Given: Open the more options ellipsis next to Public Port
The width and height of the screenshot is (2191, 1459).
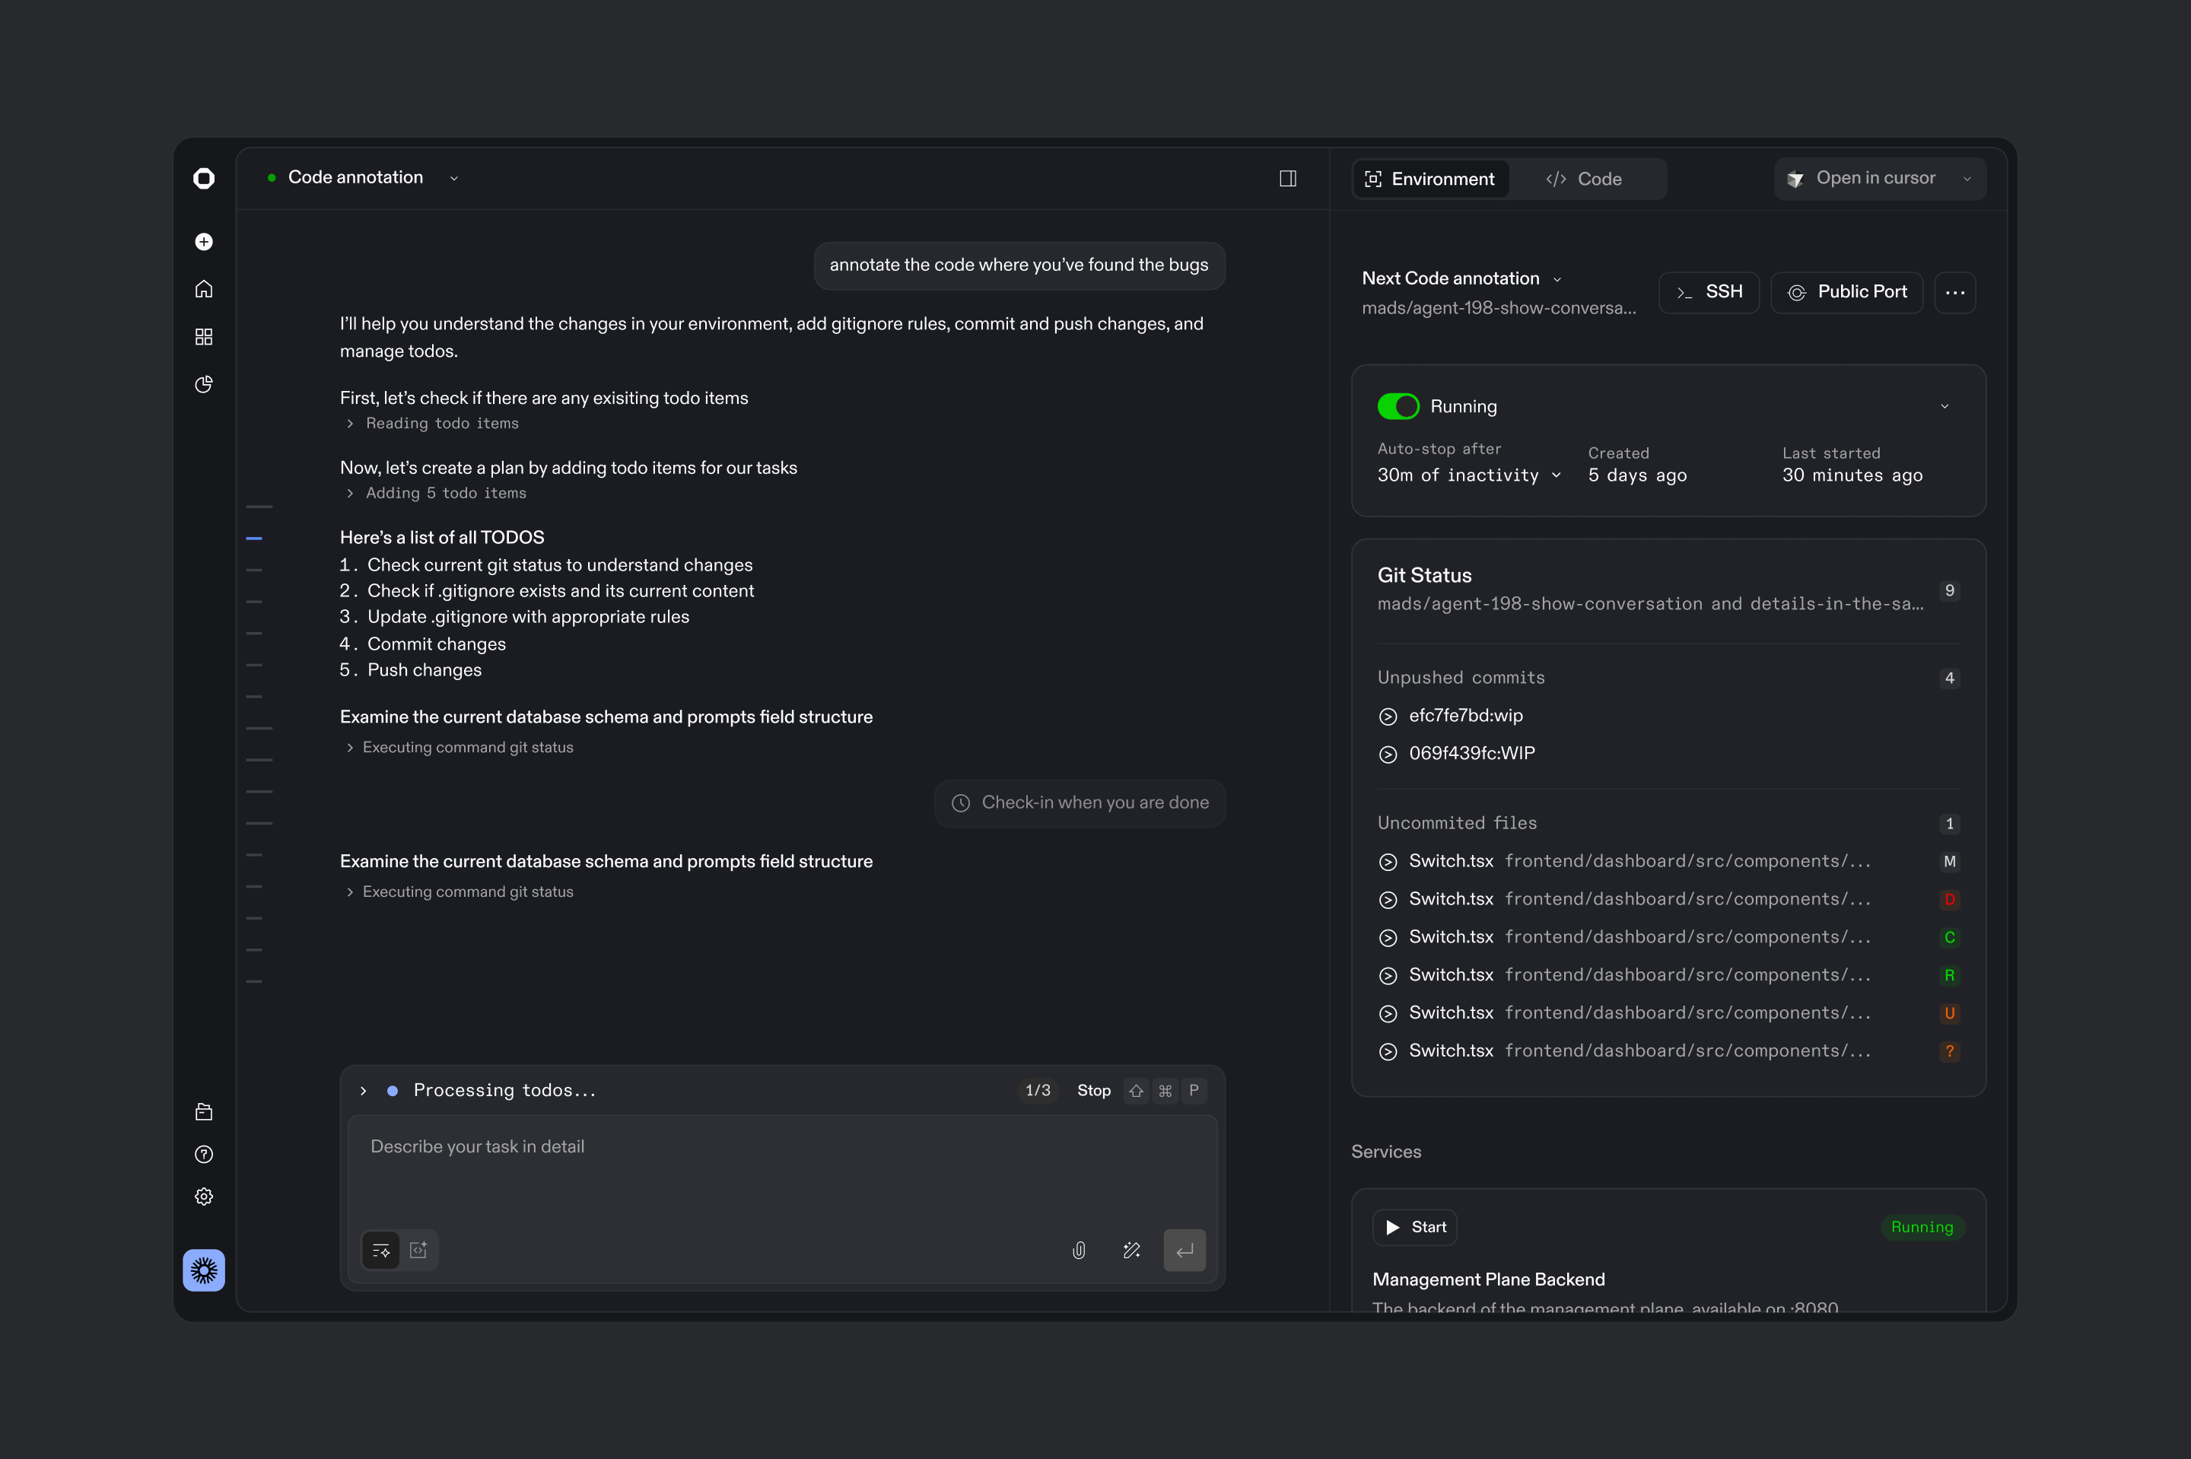Looking at the screenshot, I should click(1954, 292).
